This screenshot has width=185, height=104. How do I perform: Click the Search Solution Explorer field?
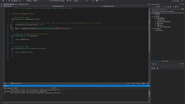tap(166, 9)
